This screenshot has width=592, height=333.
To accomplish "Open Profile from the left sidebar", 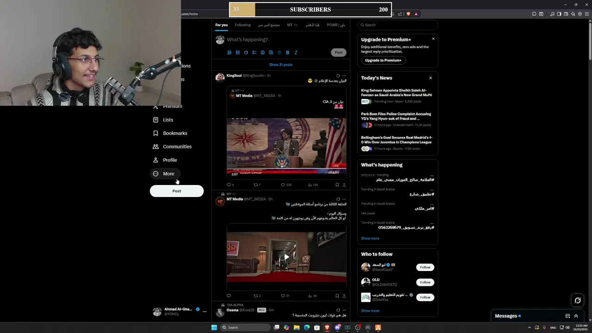I will (x=165, y=160).
